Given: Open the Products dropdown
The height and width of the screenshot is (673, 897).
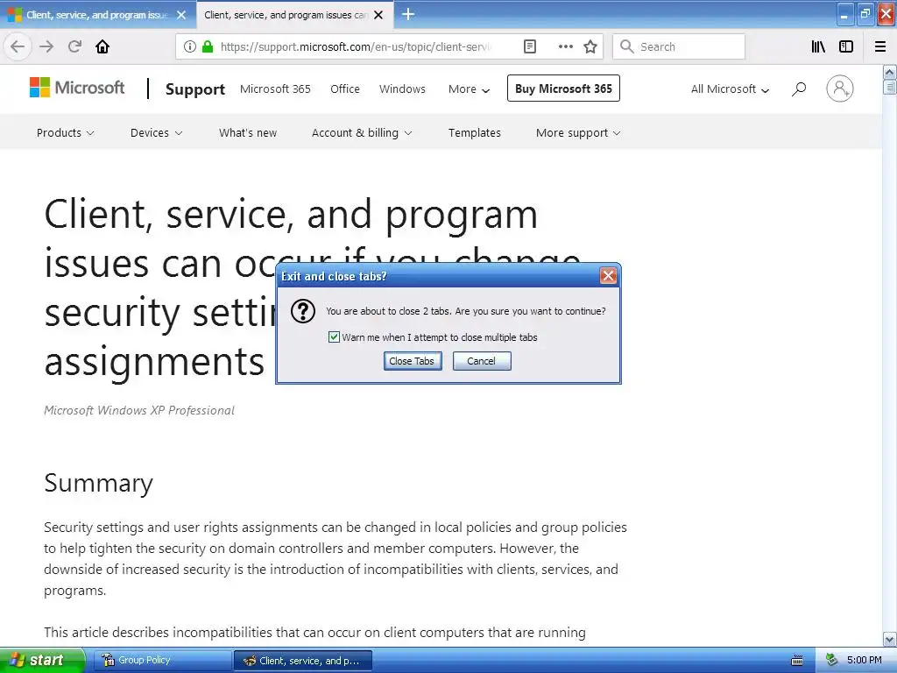Looking at the screenshot, I should click(x=65, y=133).
